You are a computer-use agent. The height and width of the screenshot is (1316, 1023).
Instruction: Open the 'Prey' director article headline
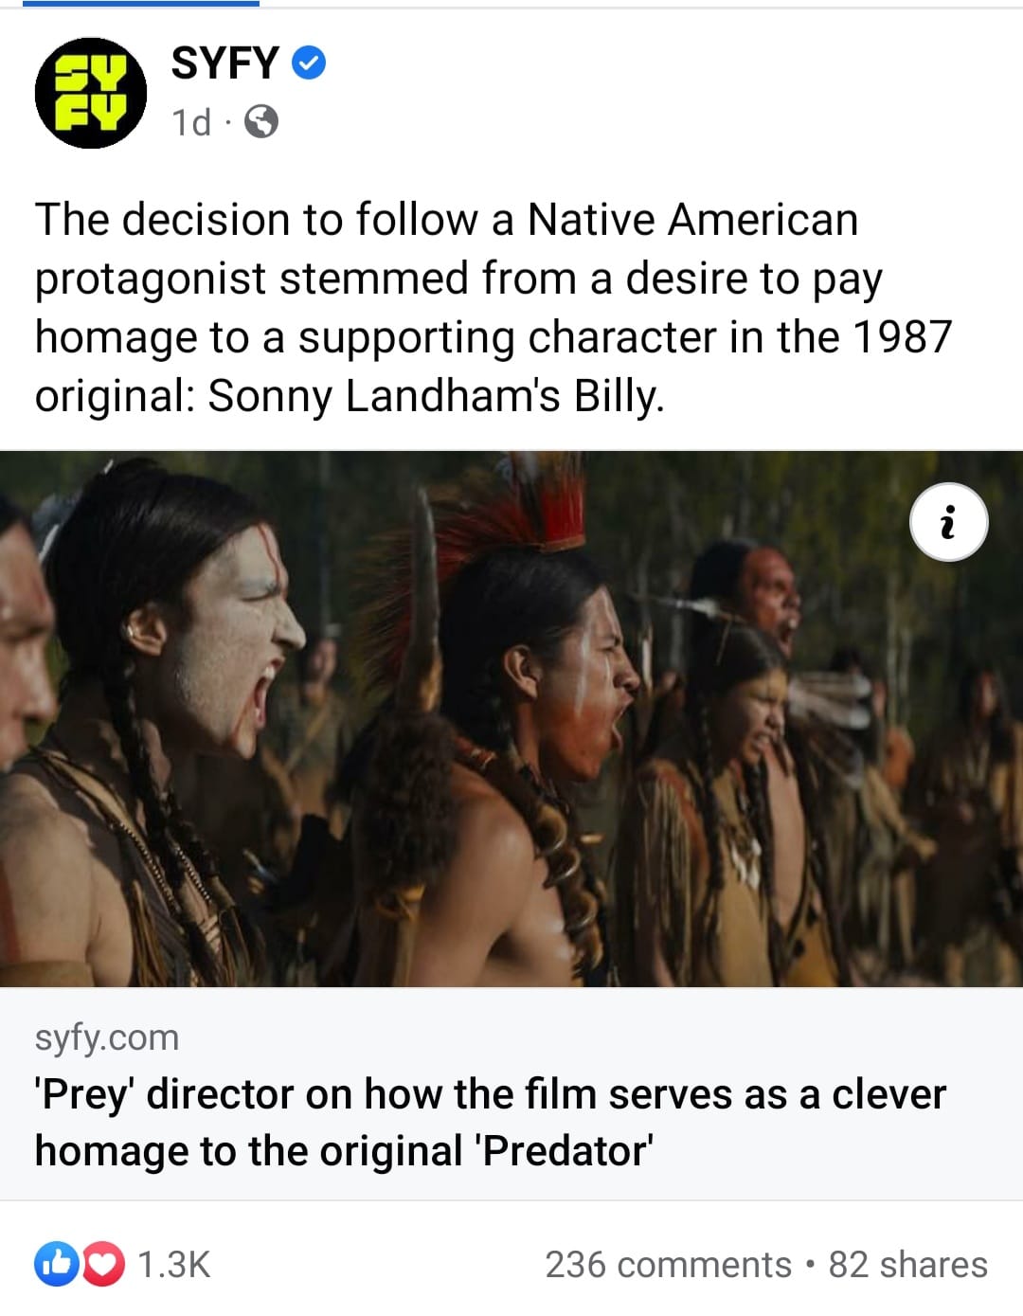[491, 1123]
